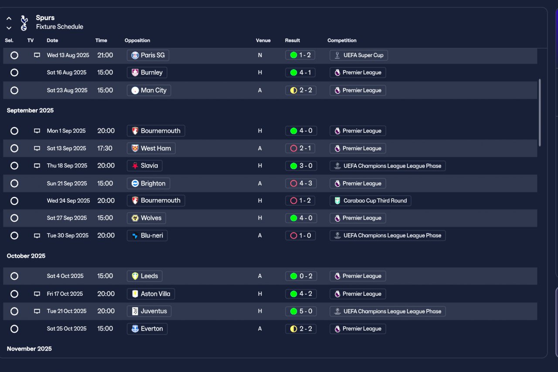Click the Spurs club crest icon
Viewport: 558px width, 372px height.
[x=24, y=23]
